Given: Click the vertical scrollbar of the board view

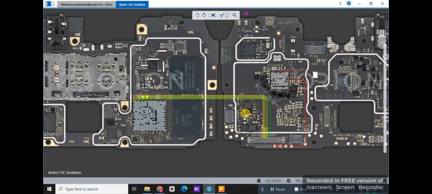Looking at the screenshot, I should (385, 98).
